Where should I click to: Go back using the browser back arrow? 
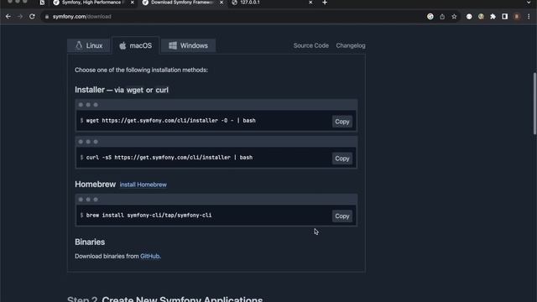click(x=8, y=17)
